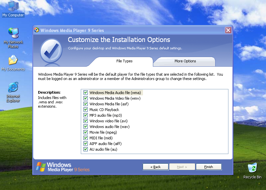Open My Computer desktop icon
This screenshot has width=266, height=190.
pyautogui.click(x=13, y=9)
